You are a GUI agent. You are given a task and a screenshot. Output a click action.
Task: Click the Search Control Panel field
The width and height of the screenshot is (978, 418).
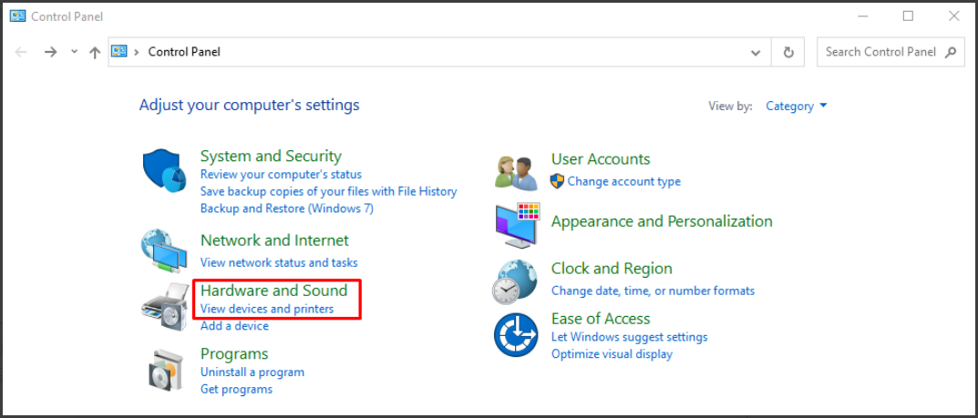click(x=890, y=52)
